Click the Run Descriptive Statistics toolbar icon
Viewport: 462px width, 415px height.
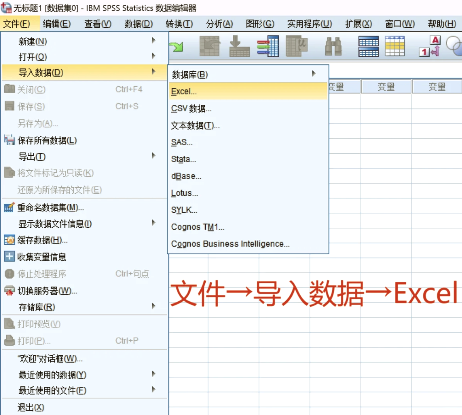297,46
